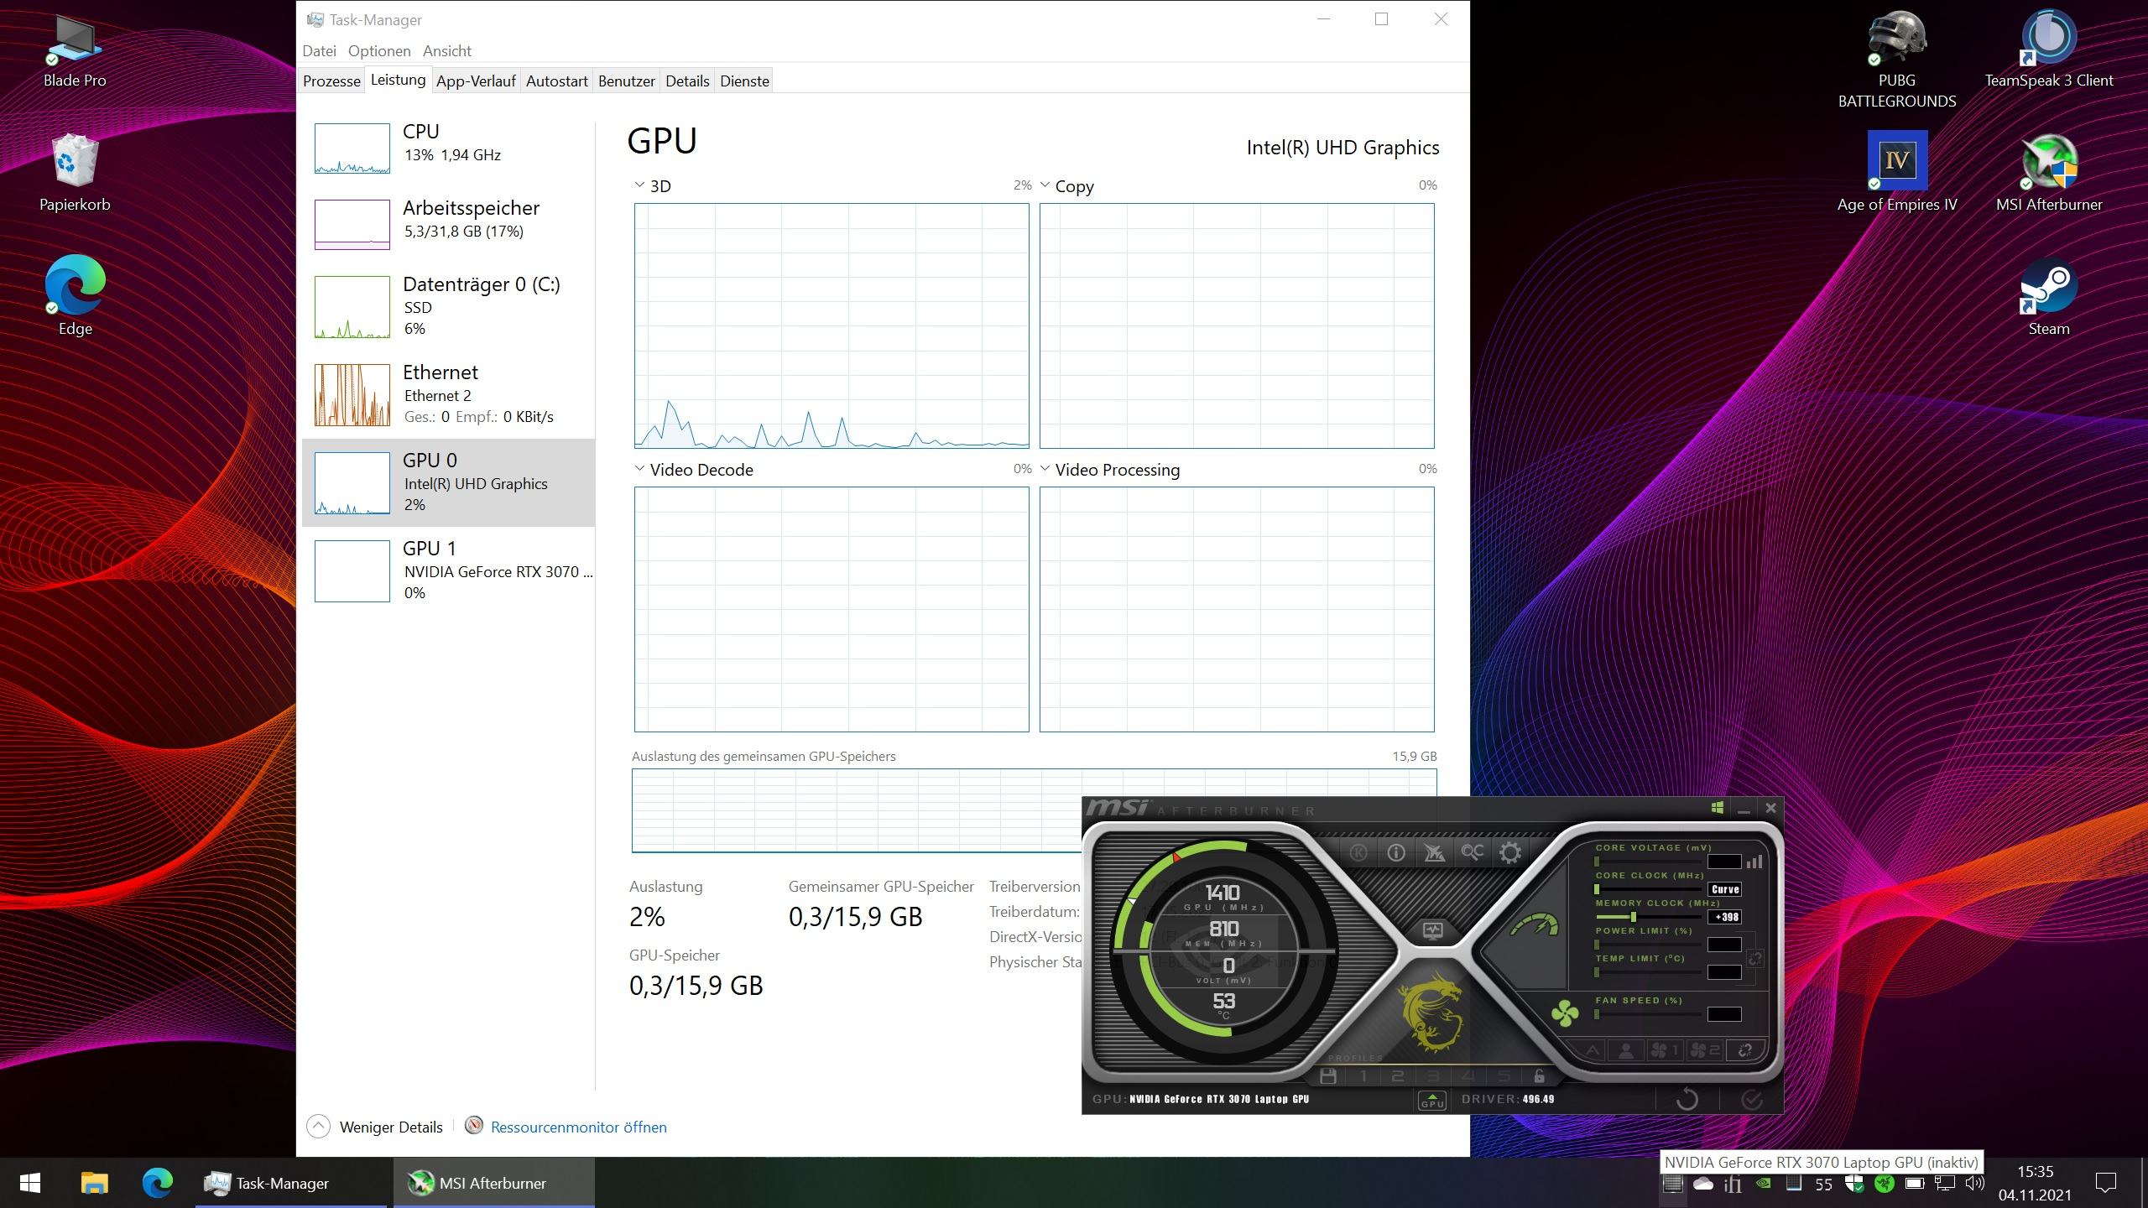Open Afterburner information icon
This screenshot has width=2148, height=1208.
click(1396, 853)
